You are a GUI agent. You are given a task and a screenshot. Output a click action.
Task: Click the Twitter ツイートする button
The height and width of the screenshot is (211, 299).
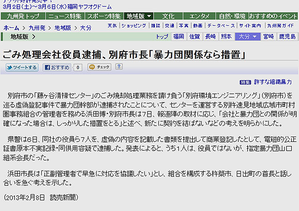click(22, 68)
